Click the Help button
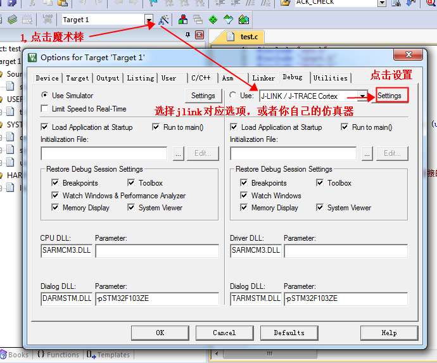Screen dimensions: 437x363 click(x=389, y=333)
